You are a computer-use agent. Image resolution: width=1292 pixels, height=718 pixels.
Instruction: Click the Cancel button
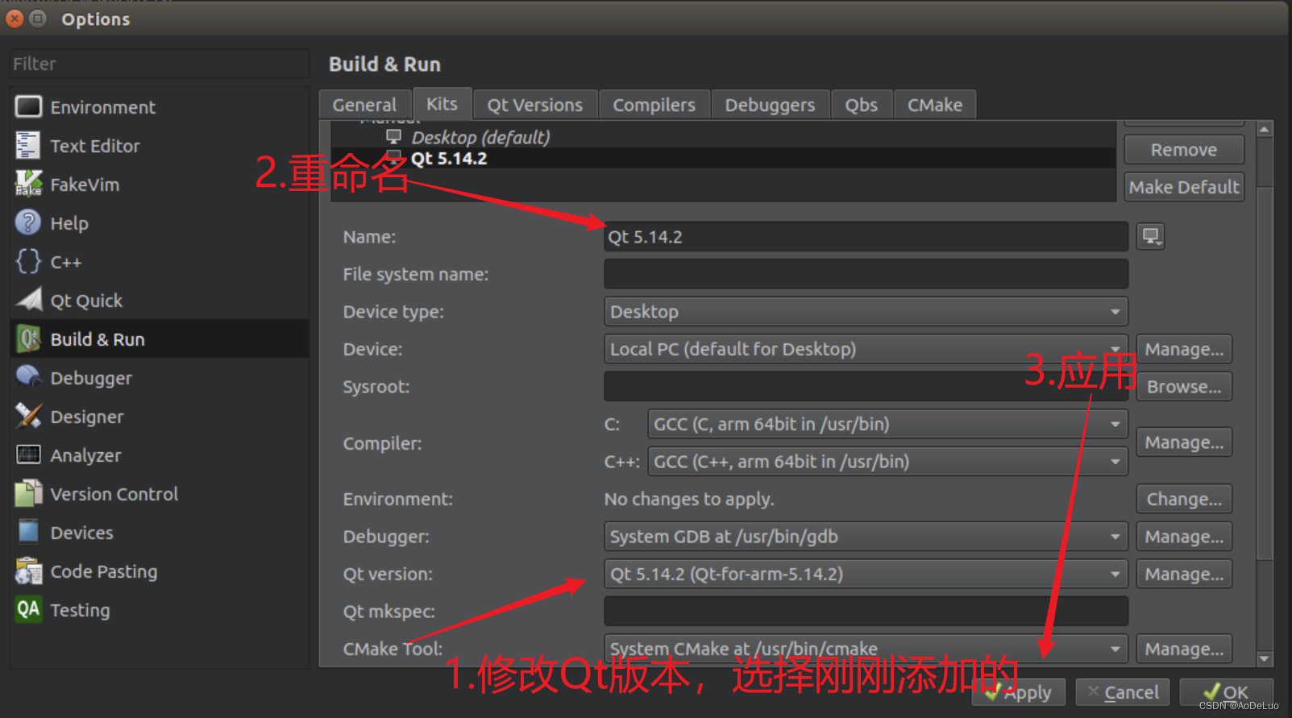(x=1123, y=692)
